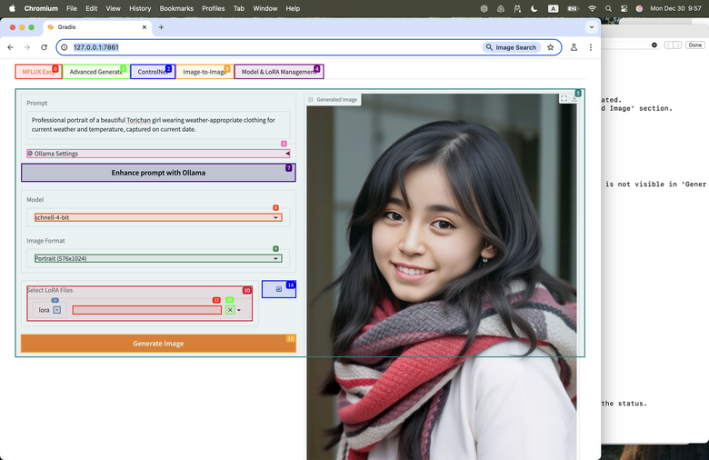View generated image in fullscreen
The width and height of the screenshot is (709, 460).
(x=564, y=98)
